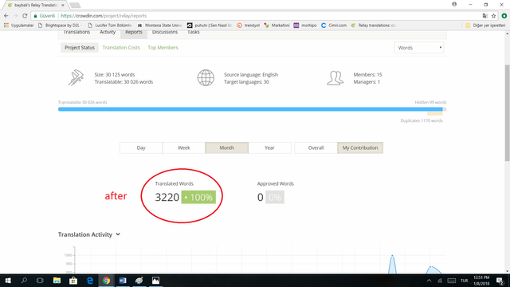Image resolution: width=510 pixels, height=287 pixels.
Task: Open File Explorer from taskbar
Action: [57, 281]
